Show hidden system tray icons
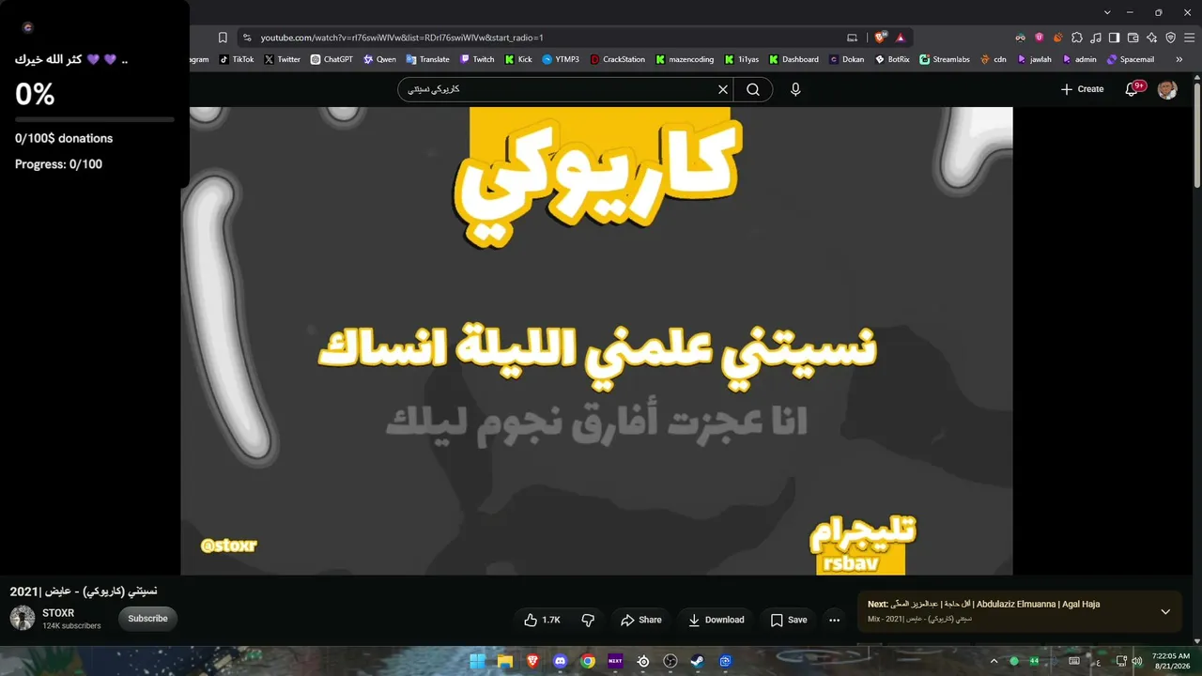This screenshot has width=1202, height=676. tap(994, 661)
